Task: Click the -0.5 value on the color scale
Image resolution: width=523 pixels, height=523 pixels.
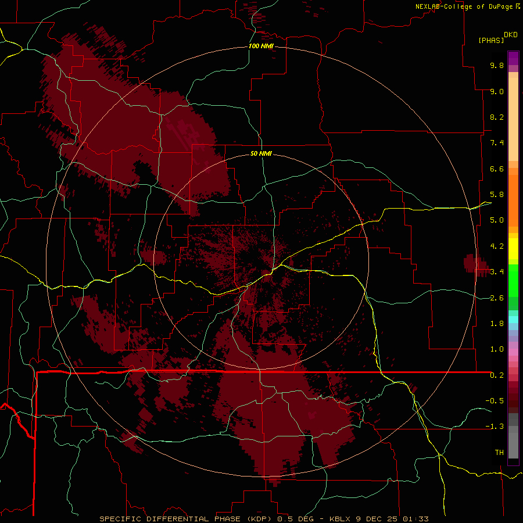Action: 495,401
